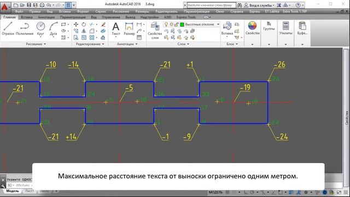Open the Свойства properties side palette
350x197 pixels.
pos(347,118)
